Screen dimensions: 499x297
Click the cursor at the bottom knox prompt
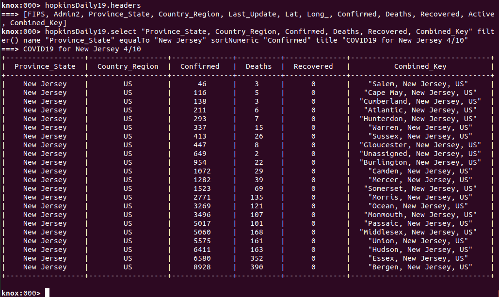(47, 293)
